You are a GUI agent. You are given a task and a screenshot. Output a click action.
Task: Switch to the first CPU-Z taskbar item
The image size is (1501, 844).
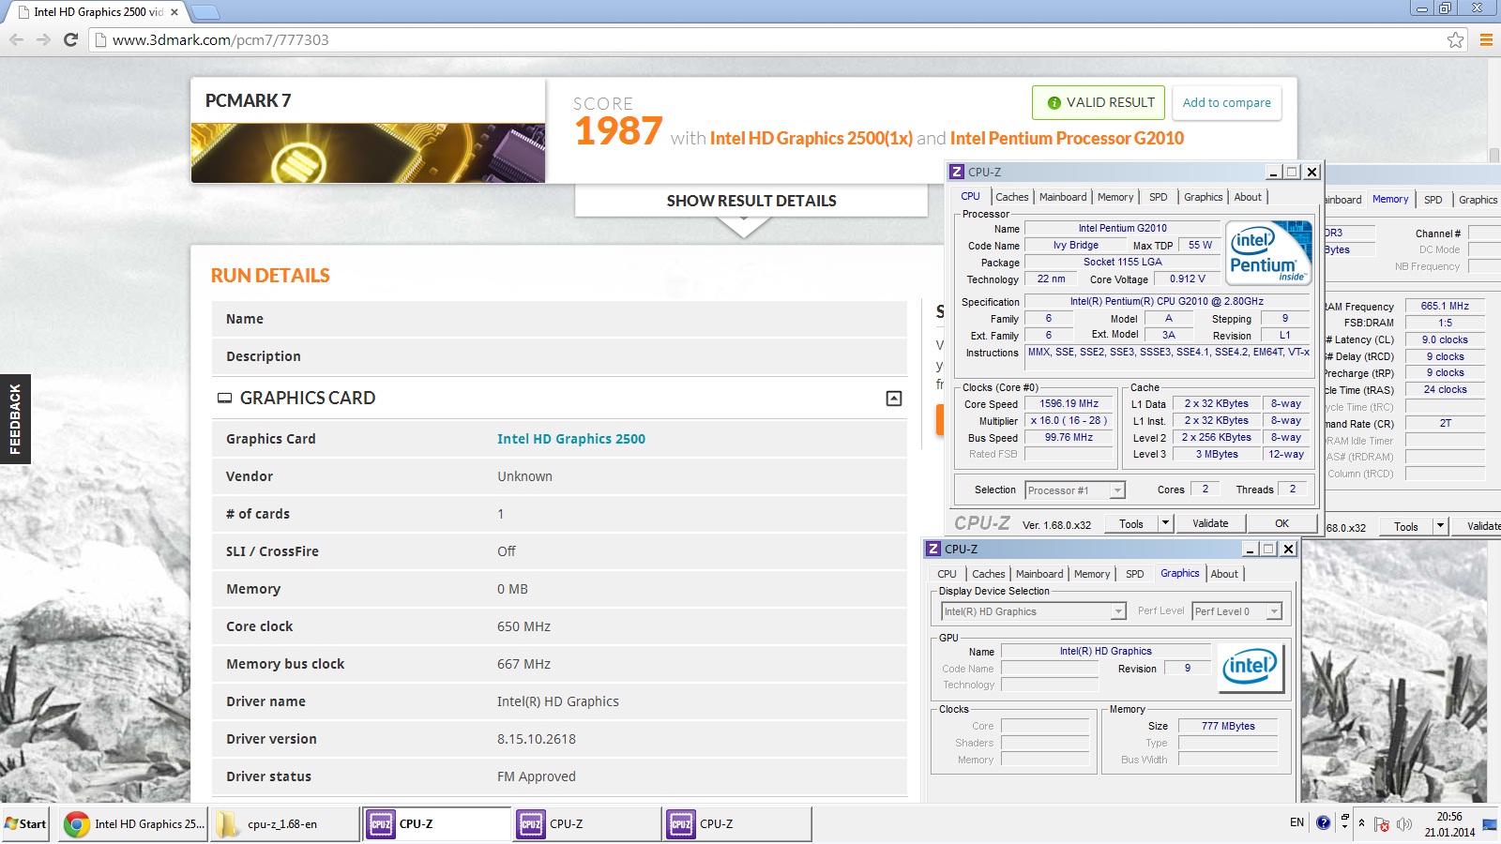click(x=436, y=824)
